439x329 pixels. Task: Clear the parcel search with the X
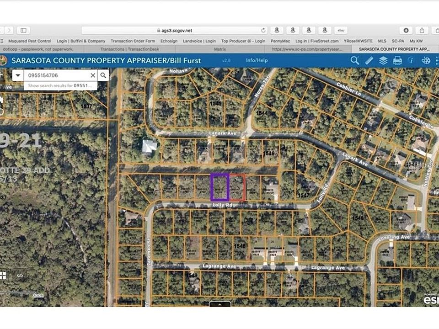coord(93,75)
